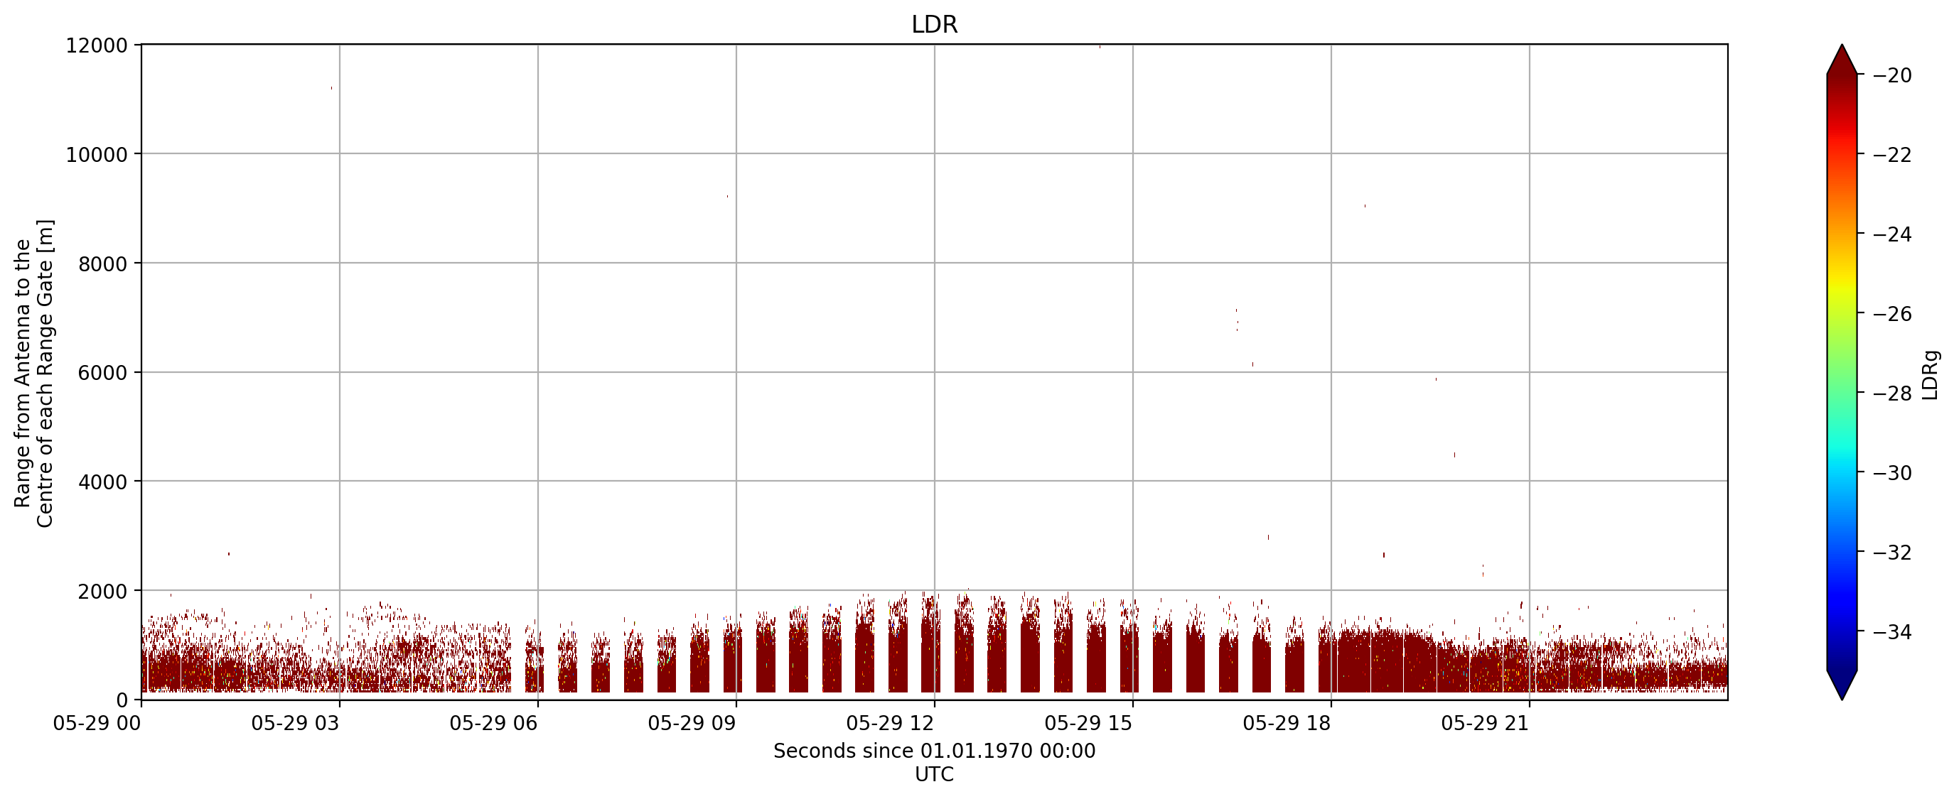Click the "Range from Antenna" y-axis label
Image resolution: width=1954 pixels, height=799 pixels.
click(x=34, y=373)
